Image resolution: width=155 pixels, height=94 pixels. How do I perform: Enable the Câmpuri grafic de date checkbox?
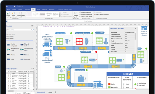[80, 16]
